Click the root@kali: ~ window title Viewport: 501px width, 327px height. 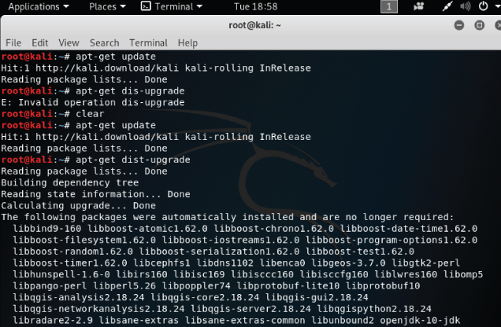click(254, 25)
